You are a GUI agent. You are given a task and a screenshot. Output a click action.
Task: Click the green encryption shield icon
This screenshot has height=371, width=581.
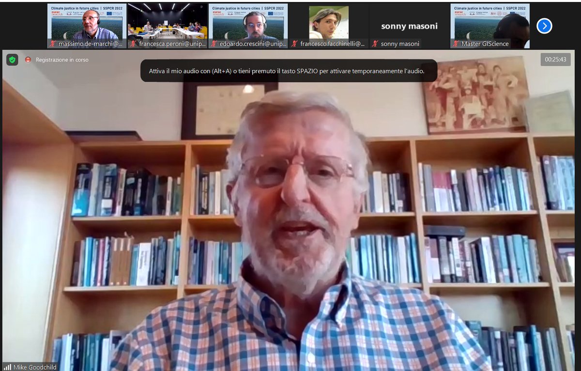(x=13, y=60)
